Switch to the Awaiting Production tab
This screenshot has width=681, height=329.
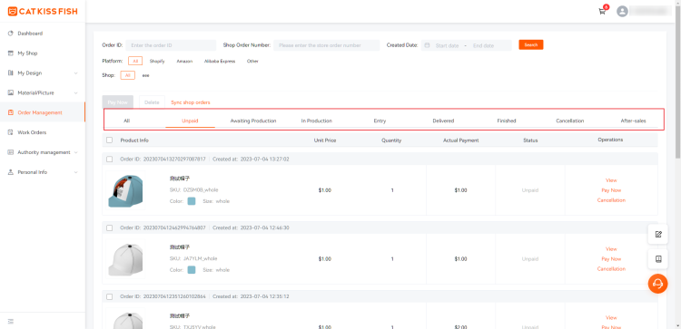tap(253, 121)
